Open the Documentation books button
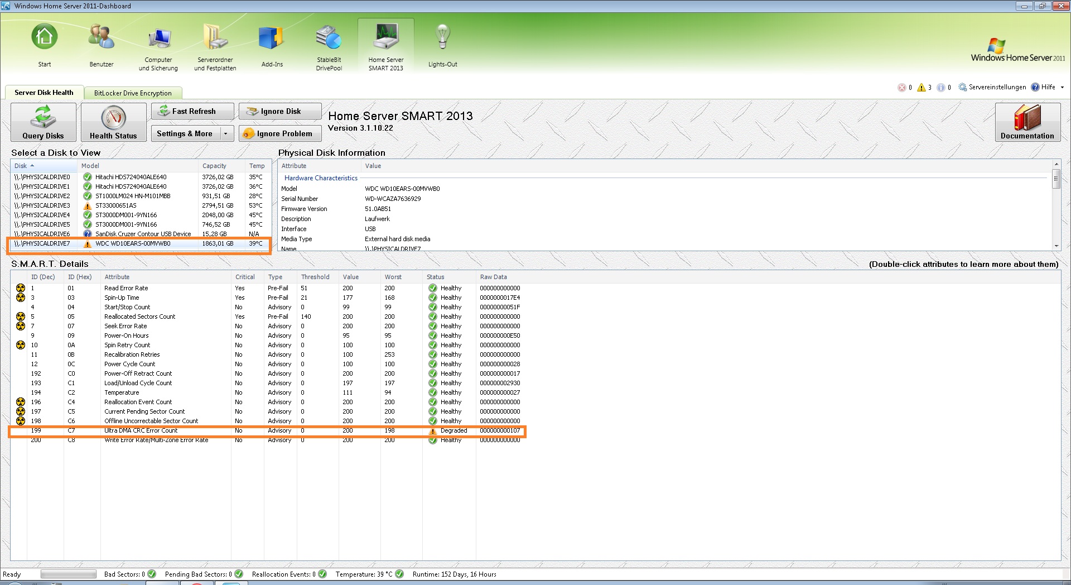Screen dimensions: 1071x585 click(x=1027, y=122)
